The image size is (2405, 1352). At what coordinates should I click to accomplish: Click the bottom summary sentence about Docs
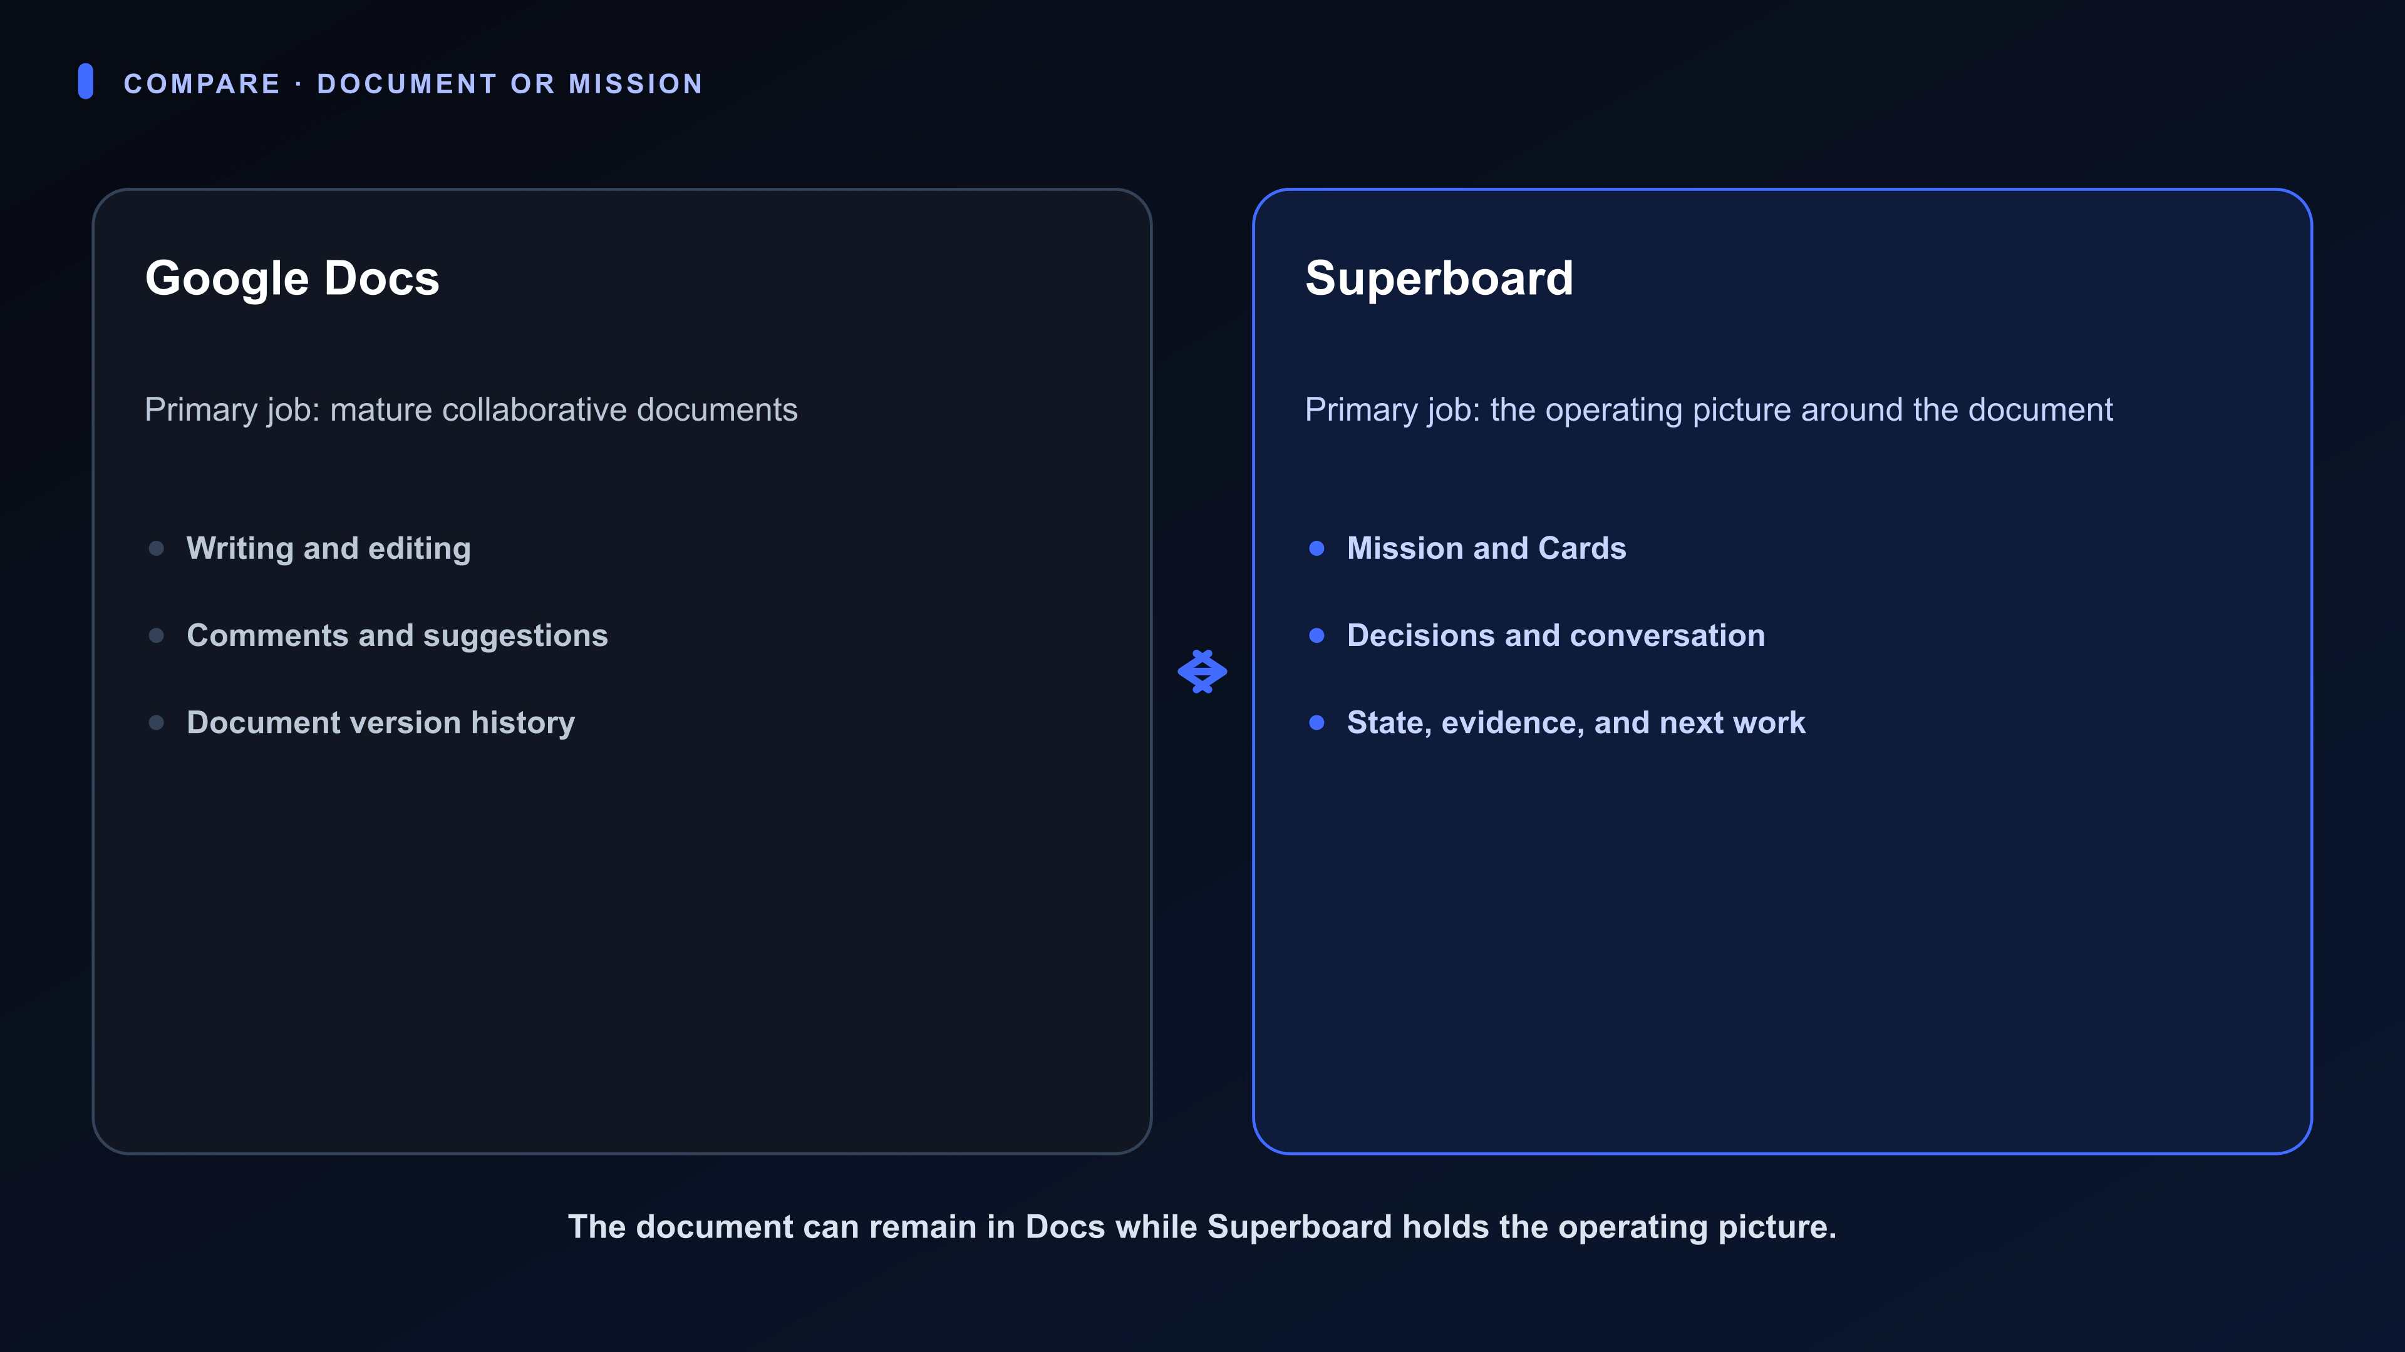[x=1202, y=1227]
